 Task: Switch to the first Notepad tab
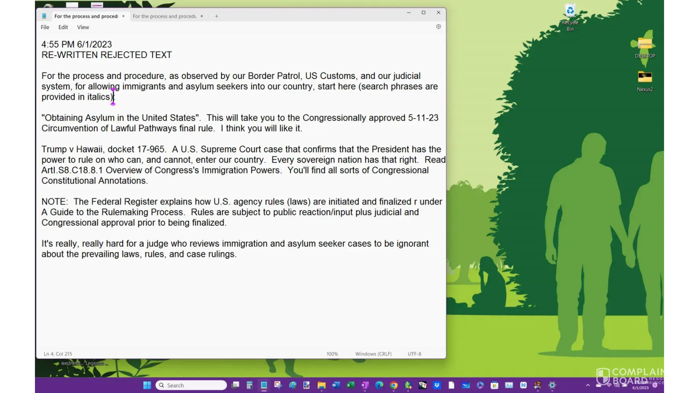[86, 16]
